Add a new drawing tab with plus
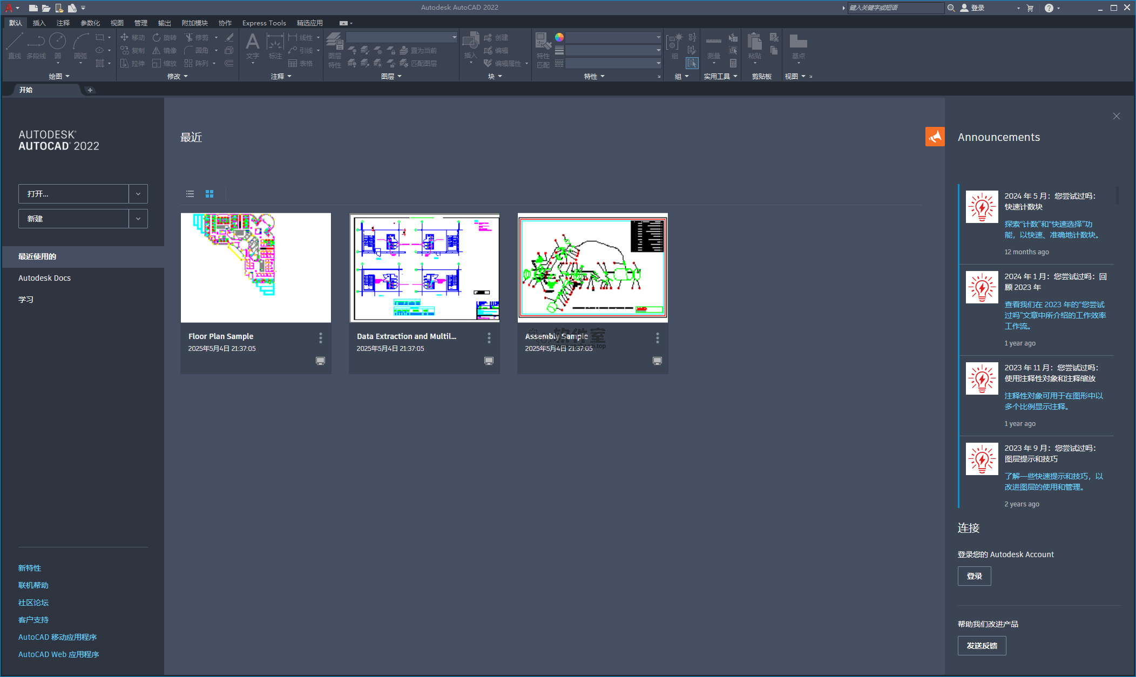The width and height of the screenshot is (1136, 677). pyautogui.click(x=90, y=90)
